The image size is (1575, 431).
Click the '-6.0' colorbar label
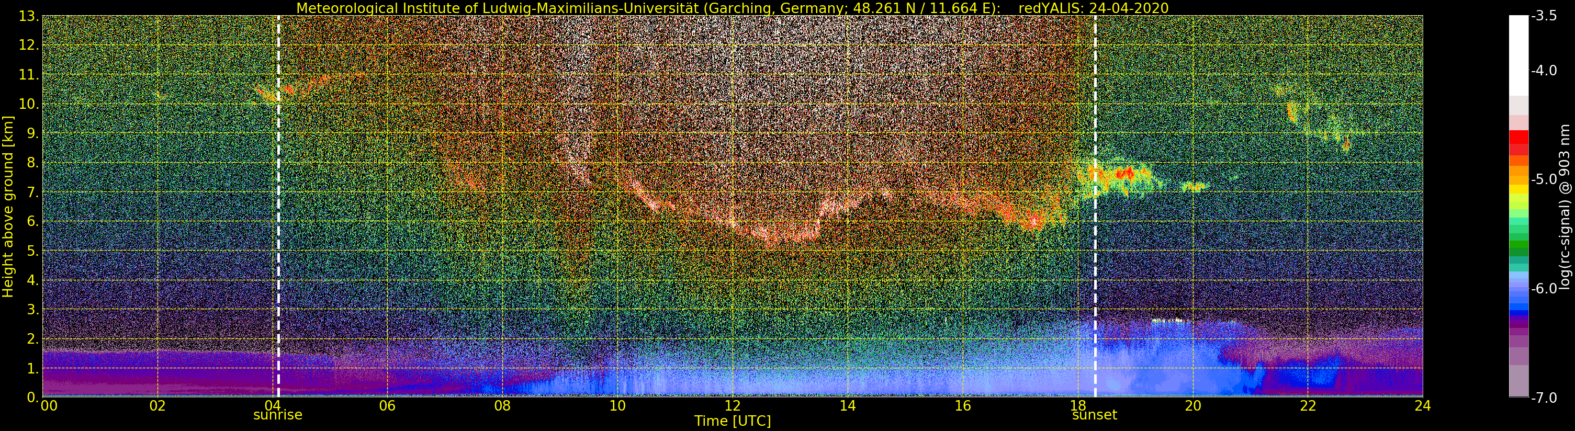1544,289
